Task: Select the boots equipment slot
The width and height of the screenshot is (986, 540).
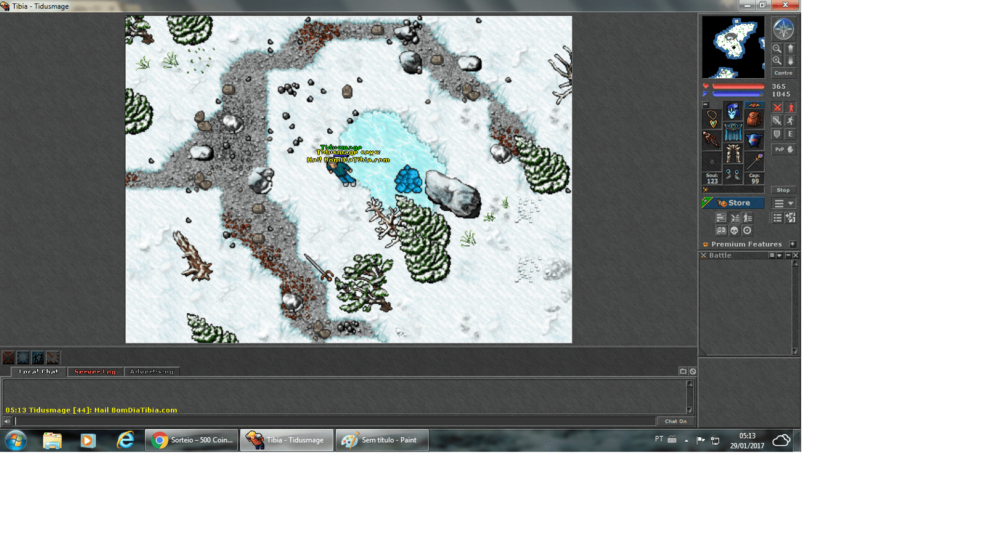Action: 733,174
